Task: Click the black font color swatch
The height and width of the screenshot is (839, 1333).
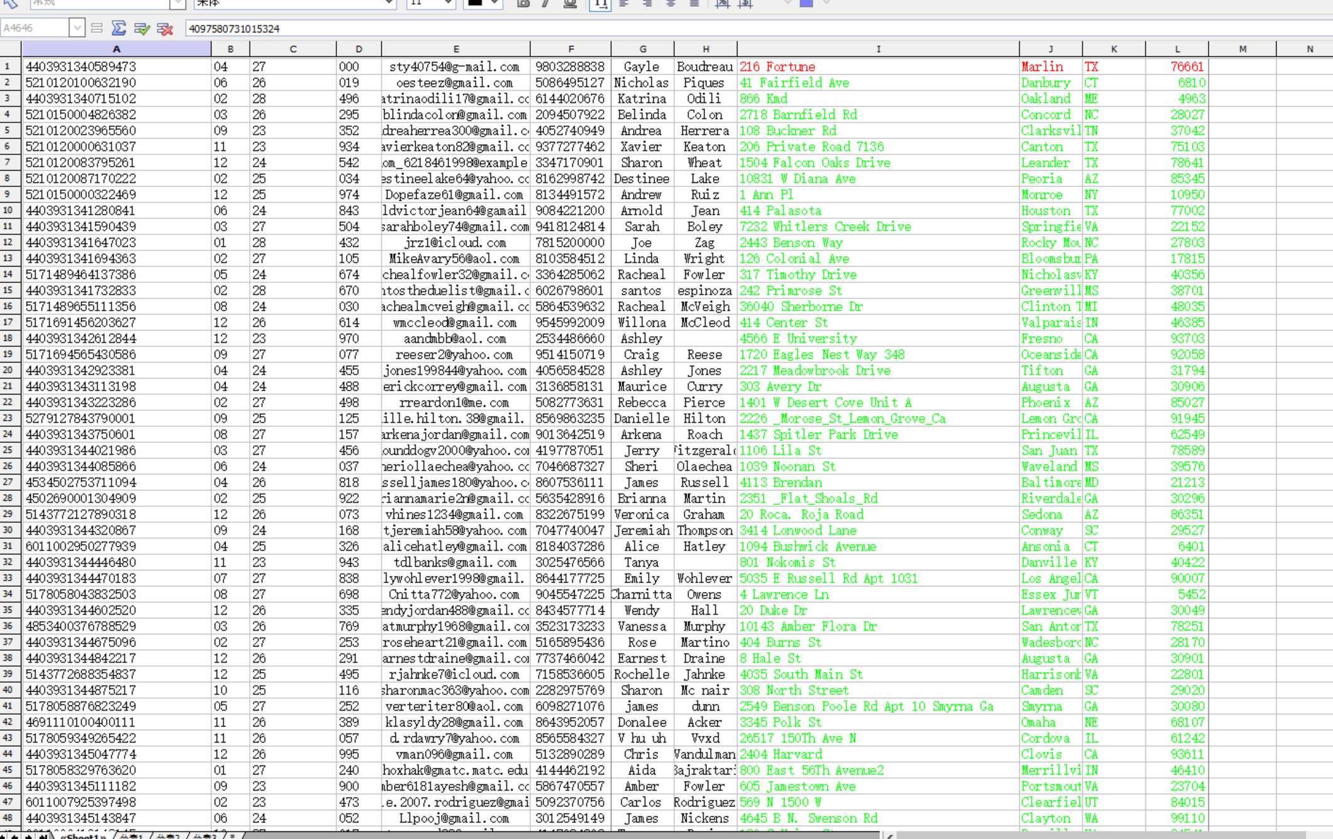Action: 475,3
